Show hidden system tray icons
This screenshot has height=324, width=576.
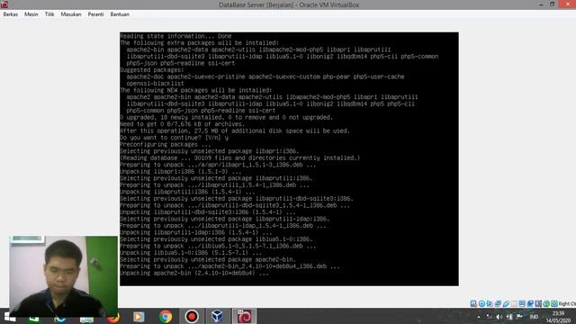pos(479,317)
